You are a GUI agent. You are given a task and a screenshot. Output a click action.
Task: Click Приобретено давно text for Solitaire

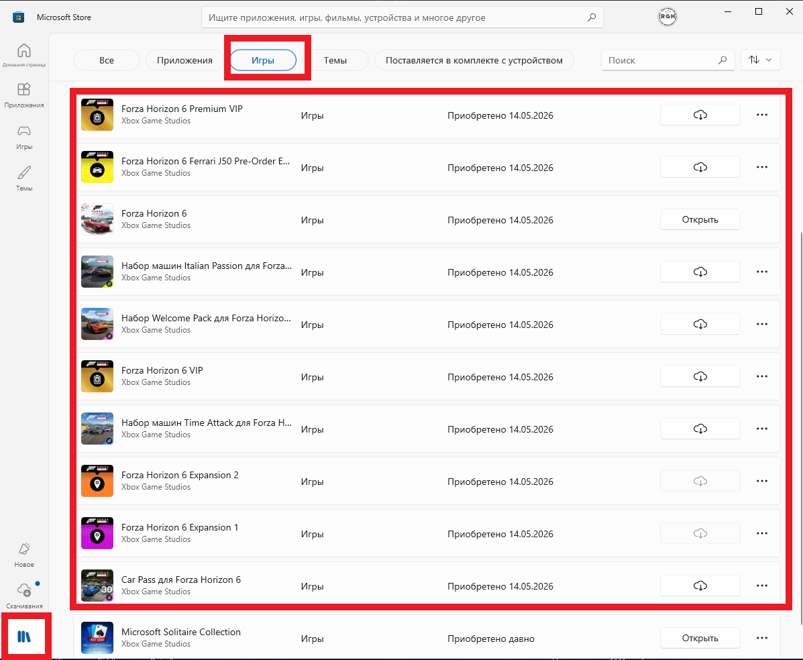pyautogui.click(x=490, y=639)
